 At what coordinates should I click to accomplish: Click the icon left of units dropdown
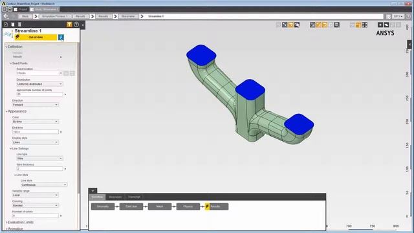(x=388, y=16)
